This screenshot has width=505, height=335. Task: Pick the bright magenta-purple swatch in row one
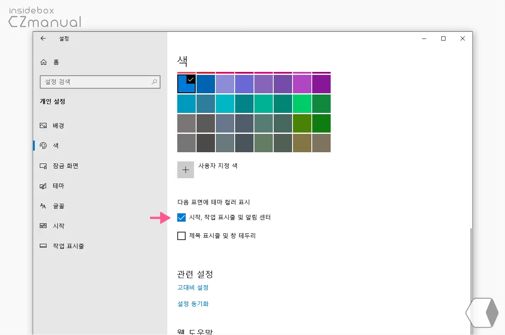pos(302,84)
